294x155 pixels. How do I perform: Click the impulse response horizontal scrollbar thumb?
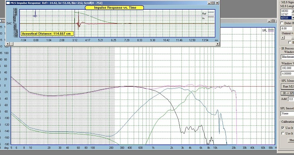(11, 44)
